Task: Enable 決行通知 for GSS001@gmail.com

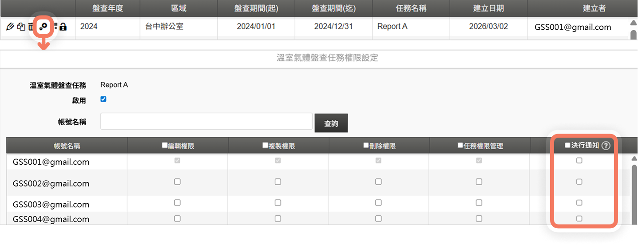Action: 579,161
